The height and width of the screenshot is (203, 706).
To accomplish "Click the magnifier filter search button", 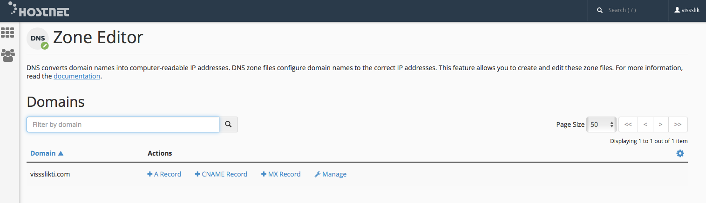I will [x=228, y=124].
